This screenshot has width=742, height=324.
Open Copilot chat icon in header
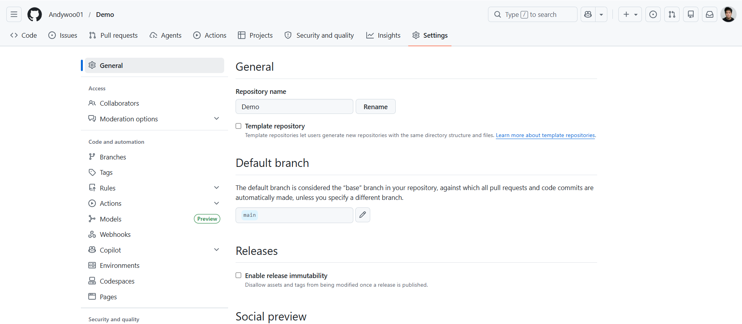[588, 15]
